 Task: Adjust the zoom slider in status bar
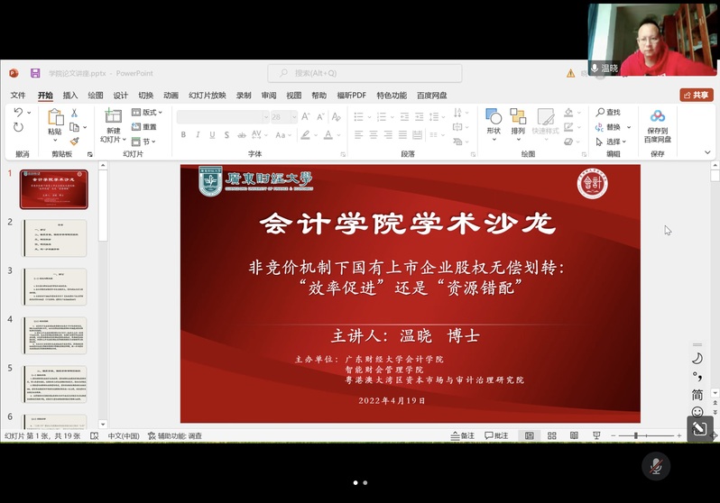pyautogui.click(x=635, y=436)
